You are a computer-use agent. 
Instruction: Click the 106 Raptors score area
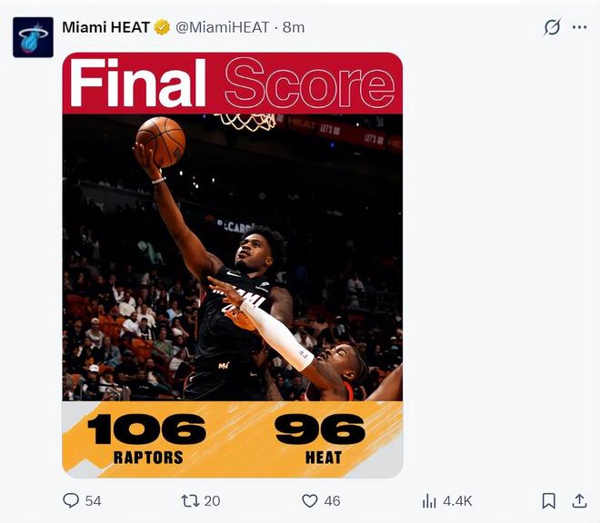tap(147, 439)
